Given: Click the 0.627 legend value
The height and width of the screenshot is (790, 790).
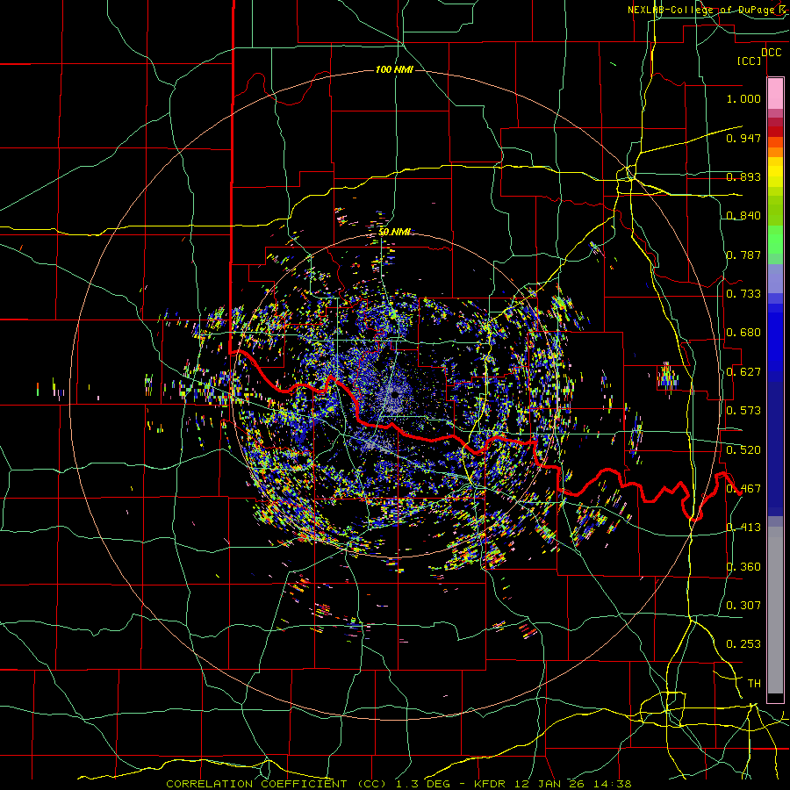Looking at the screenshot, I should pos(743,372).
